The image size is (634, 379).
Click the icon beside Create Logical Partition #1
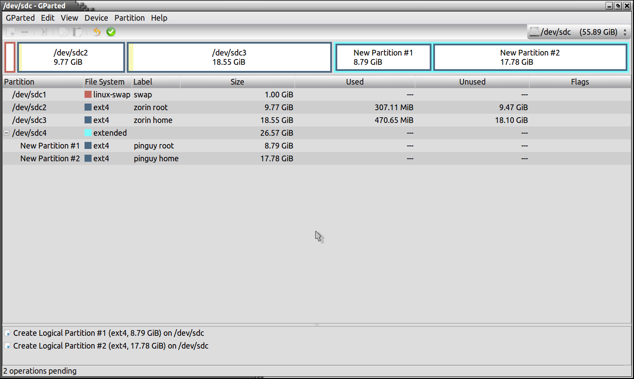pyautogui.click(x=7, y=333)
